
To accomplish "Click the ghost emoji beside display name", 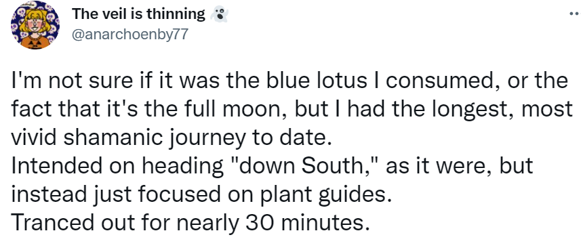I will point(219,15).
